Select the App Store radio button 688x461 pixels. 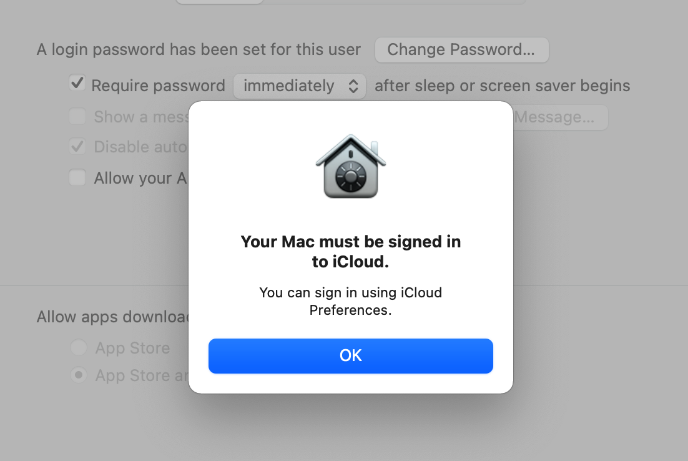[x=79, y=347]
